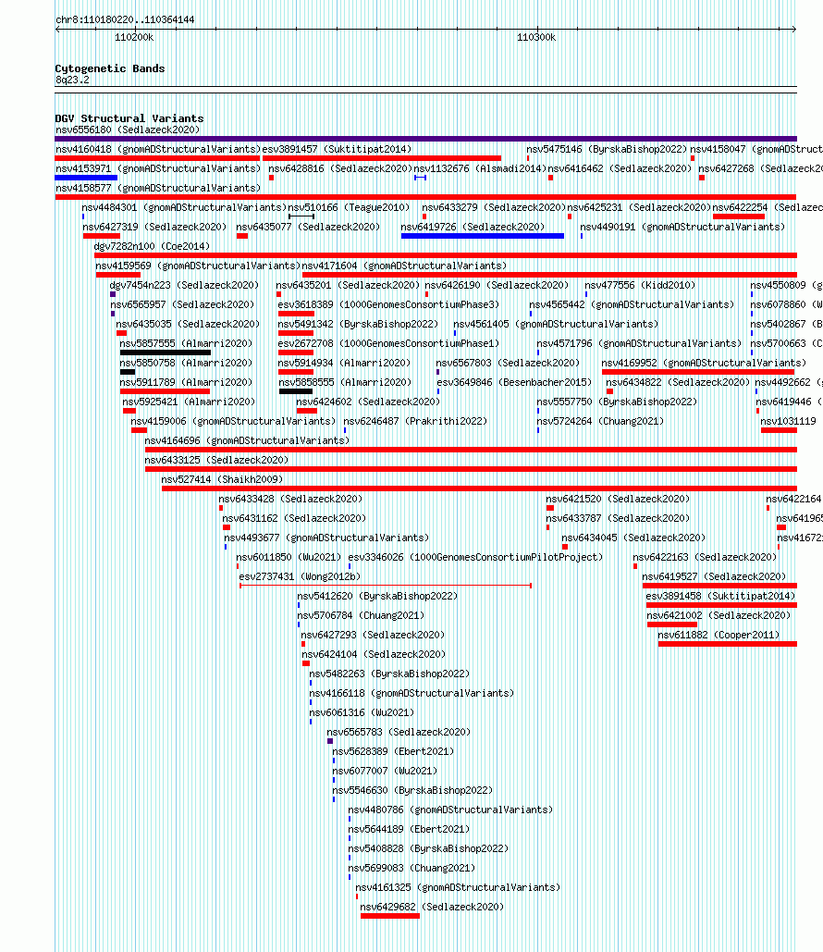Open dgv7454n223 (Sedlazeck2020) variant
This screenshot has width=823, height=952.
click(x=184, y=285)
